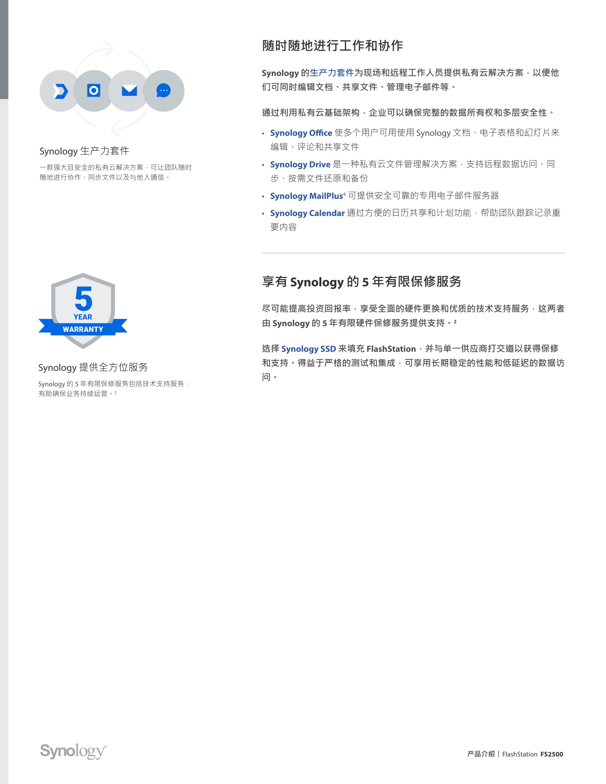The image size is (606, 784).
Task: Follow the Synology Calendar link
Action: (307, 213)
